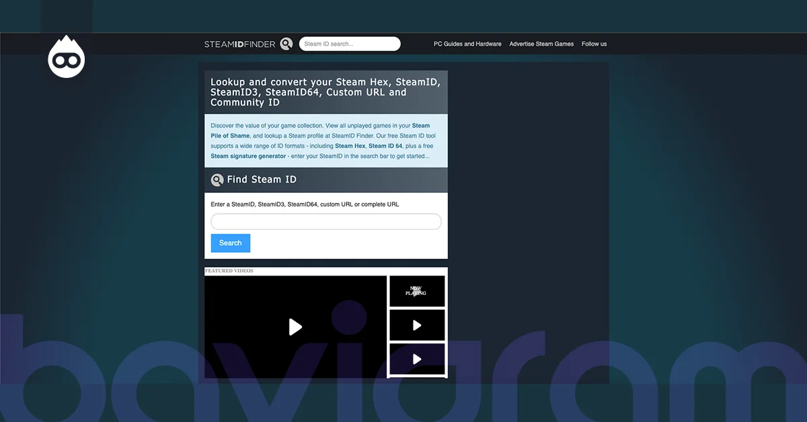Click the Steam Hex link

350,145
